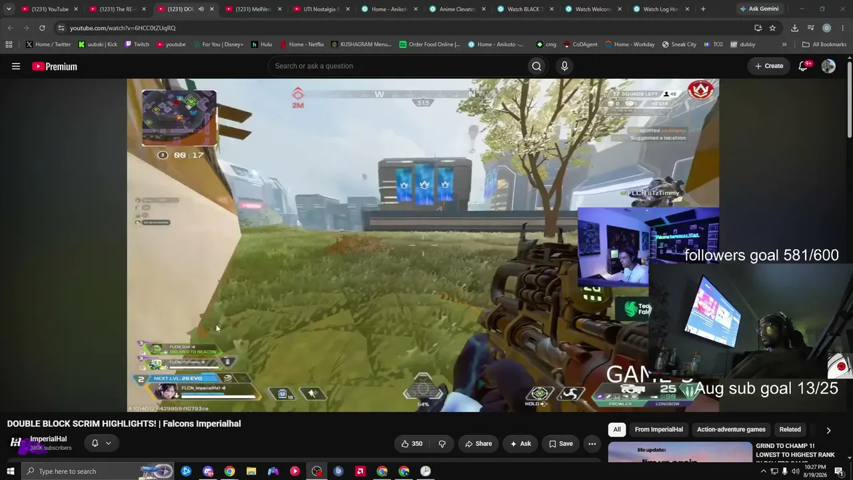Show hidden system tray icons

pos(763,471)
